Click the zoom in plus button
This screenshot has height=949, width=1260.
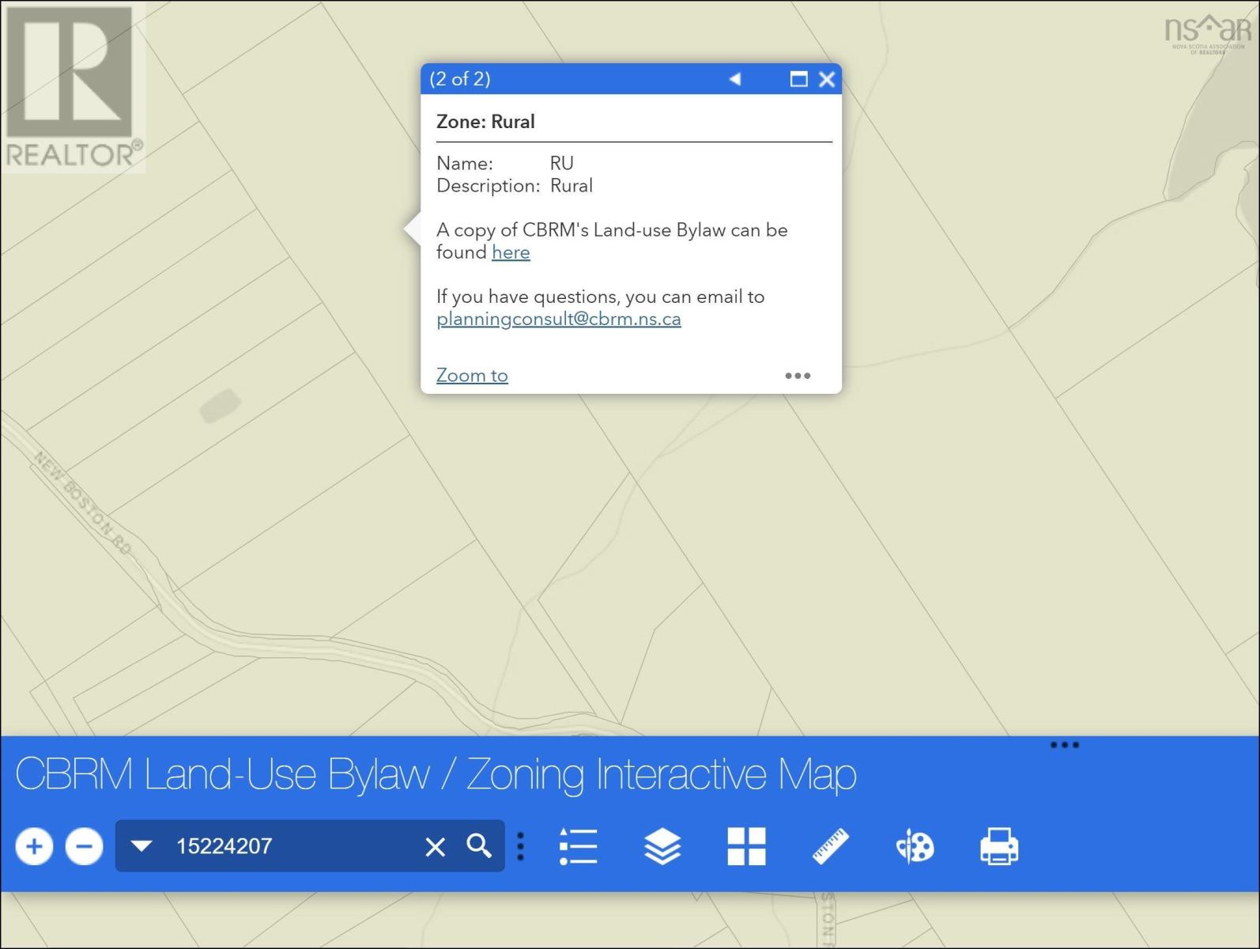coord(34,847)
